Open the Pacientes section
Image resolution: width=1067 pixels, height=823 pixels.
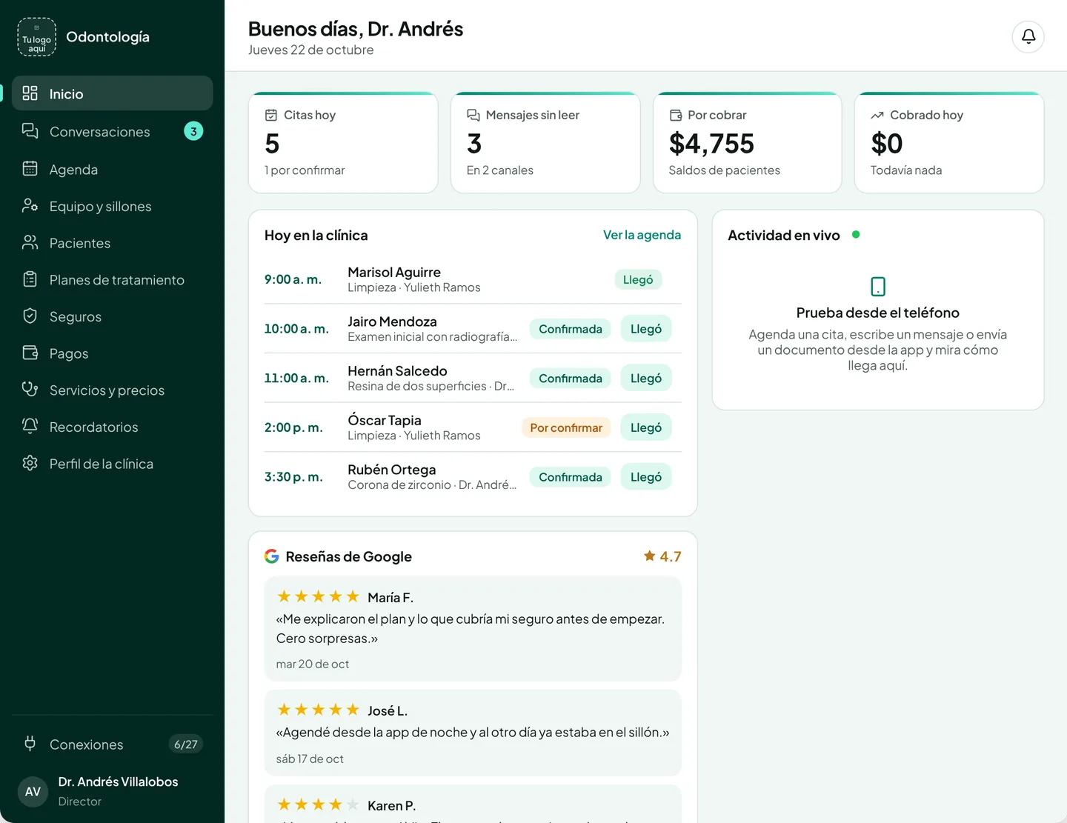[x=113, y=243]
